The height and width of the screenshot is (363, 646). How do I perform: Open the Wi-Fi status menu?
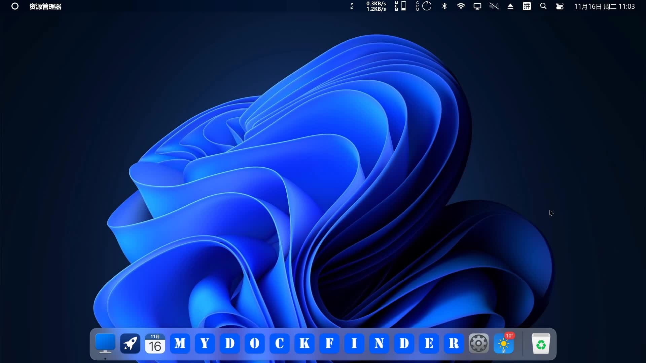tap(461, 6)
